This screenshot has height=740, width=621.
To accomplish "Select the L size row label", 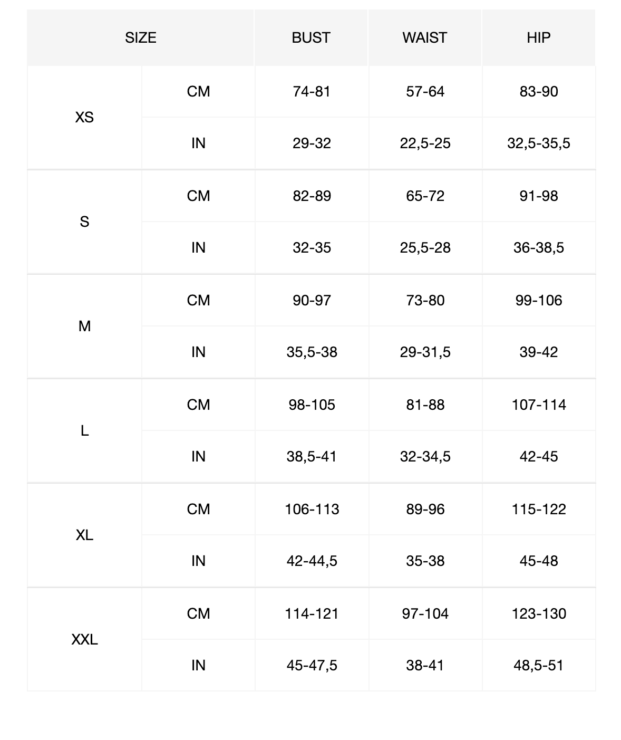I will pyautogui.click(x=84, y=430).
